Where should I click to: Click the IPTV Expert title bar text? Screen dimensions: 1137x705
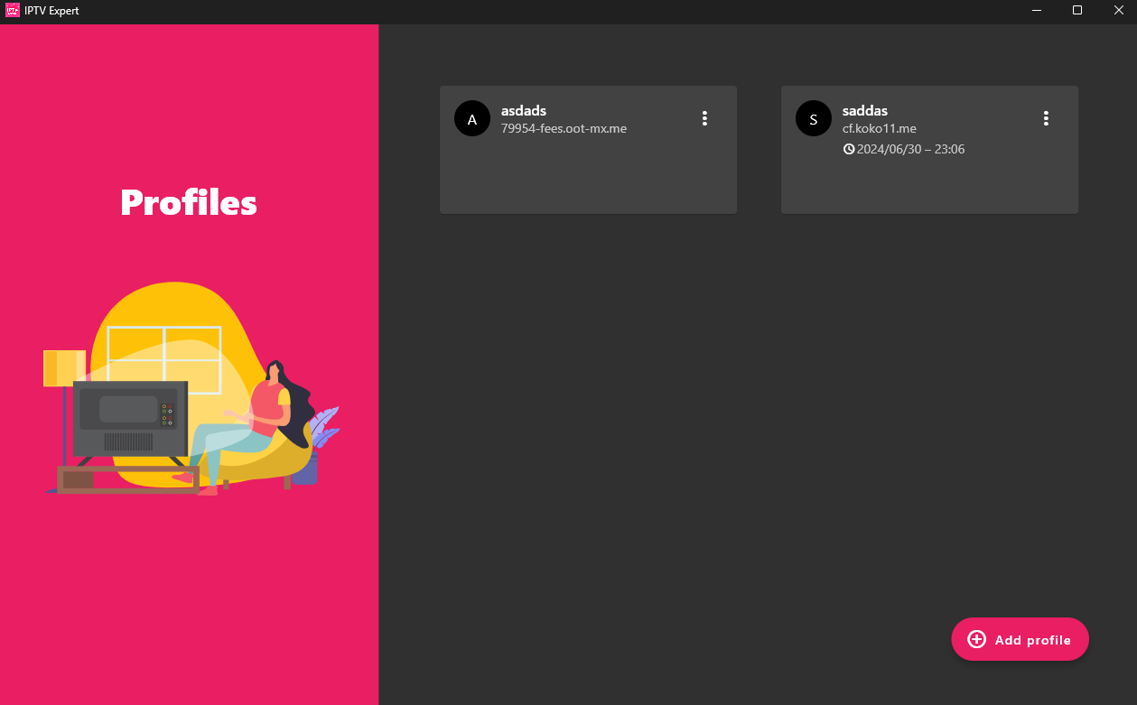tap(51, 11)
